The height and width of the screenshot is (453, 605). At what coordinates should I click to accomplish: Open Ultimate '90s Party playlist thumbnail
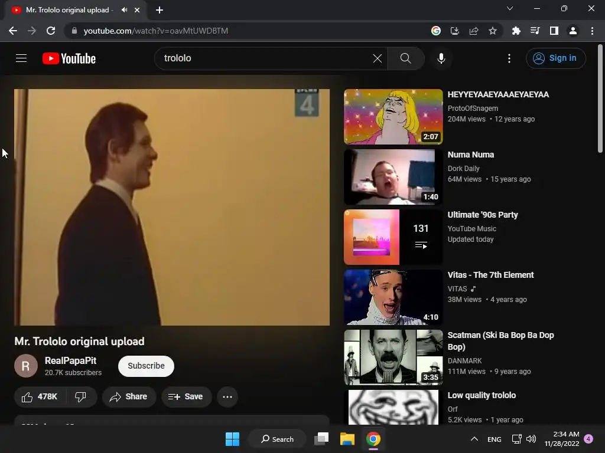tap(393, 237)
